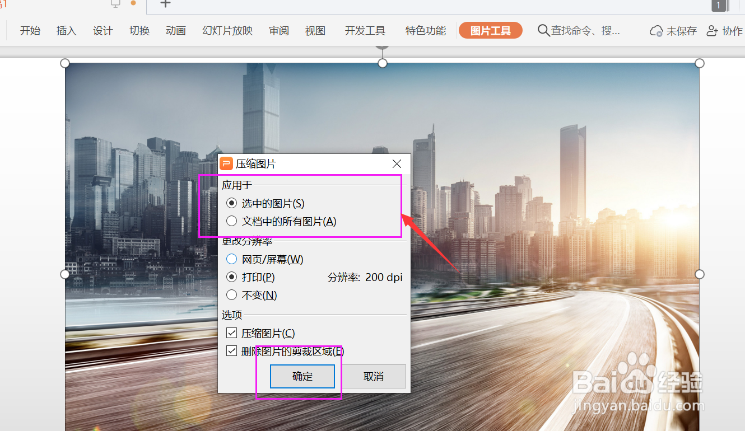Click the 未保存 cloud icon

(x=656, y=31)
